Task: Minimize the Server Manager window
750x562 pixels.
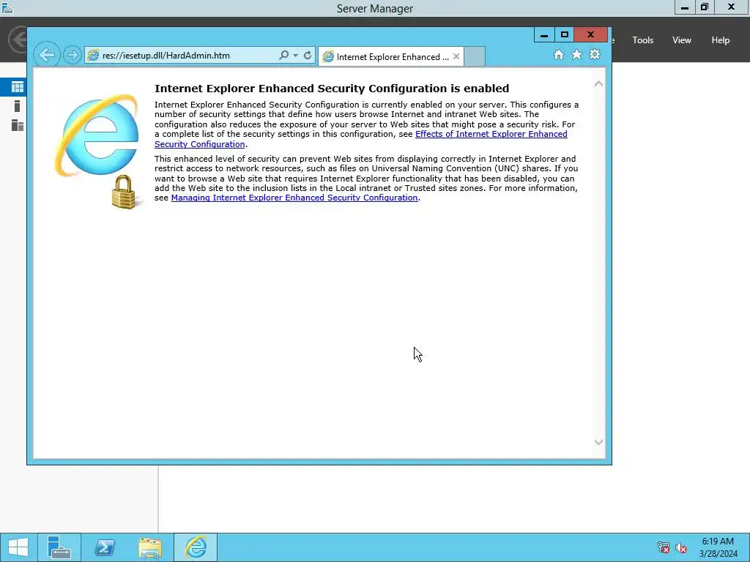Action: [x=685, y=7]
